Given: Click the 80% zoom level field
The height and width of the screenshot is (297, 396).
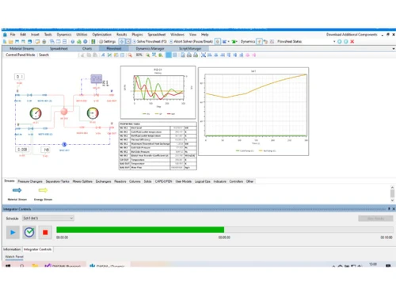Looking at the screenshot, I should (139, 55).
